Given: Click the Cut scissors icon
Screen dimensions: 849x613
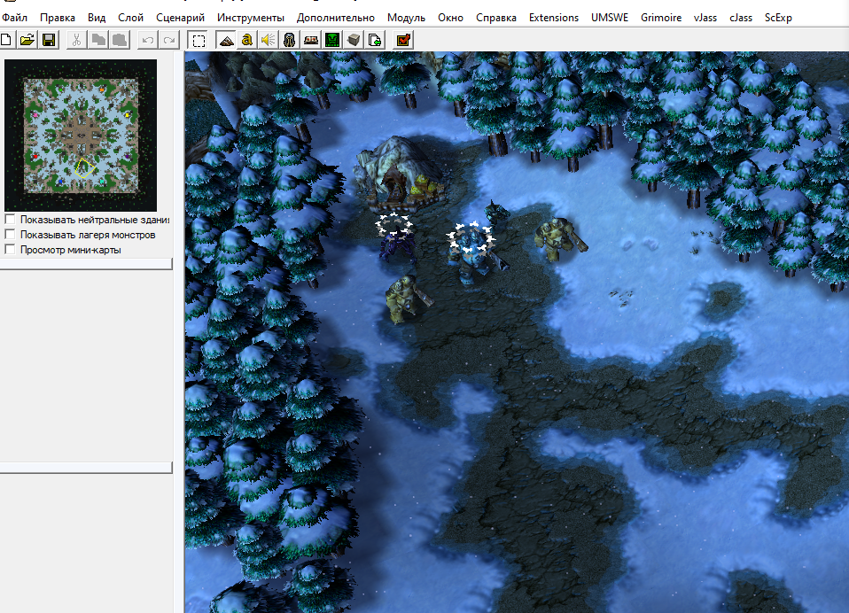Looking at the screenshot, I should coord(76,40).
